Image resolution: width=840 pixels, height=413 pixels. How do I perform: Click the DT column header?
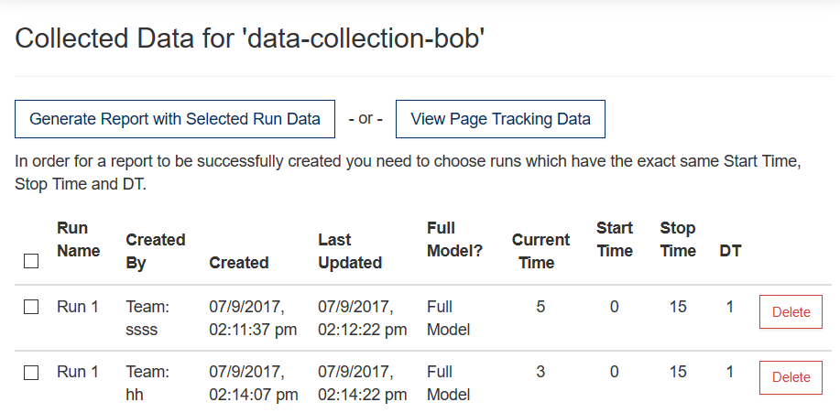pos(730,251)
